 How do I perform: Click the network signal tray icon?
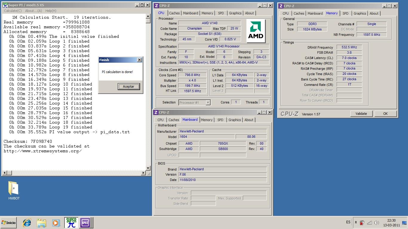(369, 223)
